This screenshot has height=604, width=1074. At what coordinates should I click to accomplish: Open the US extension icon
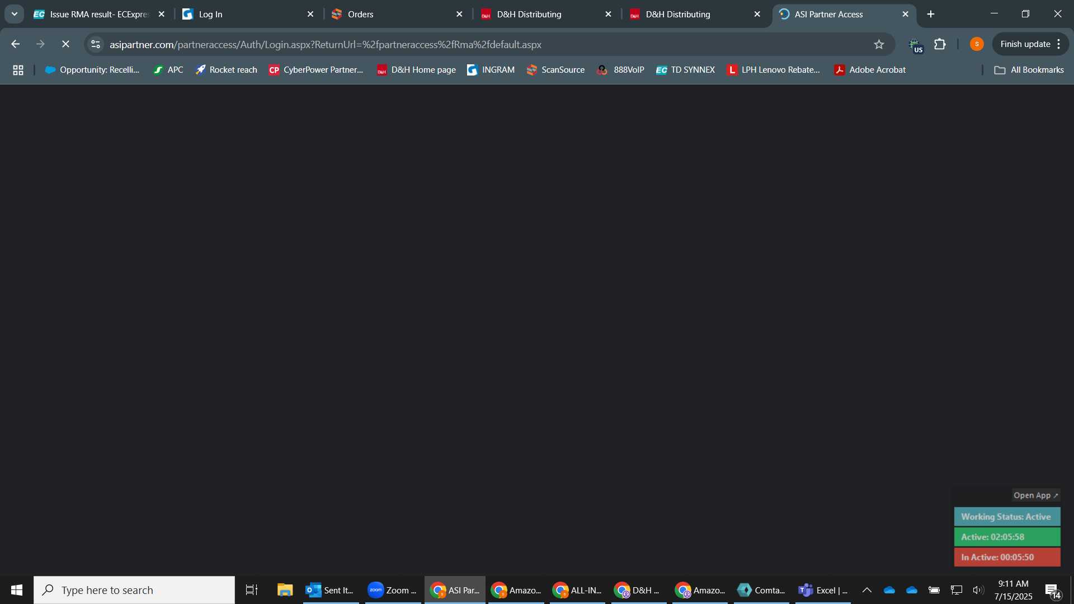916,45
